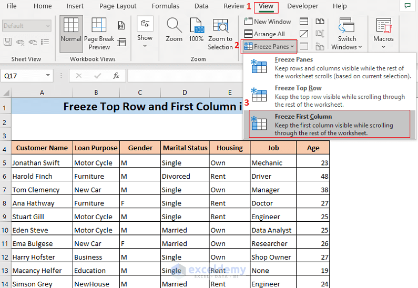Open the Default sheet view dropdown

pos(27,26)
